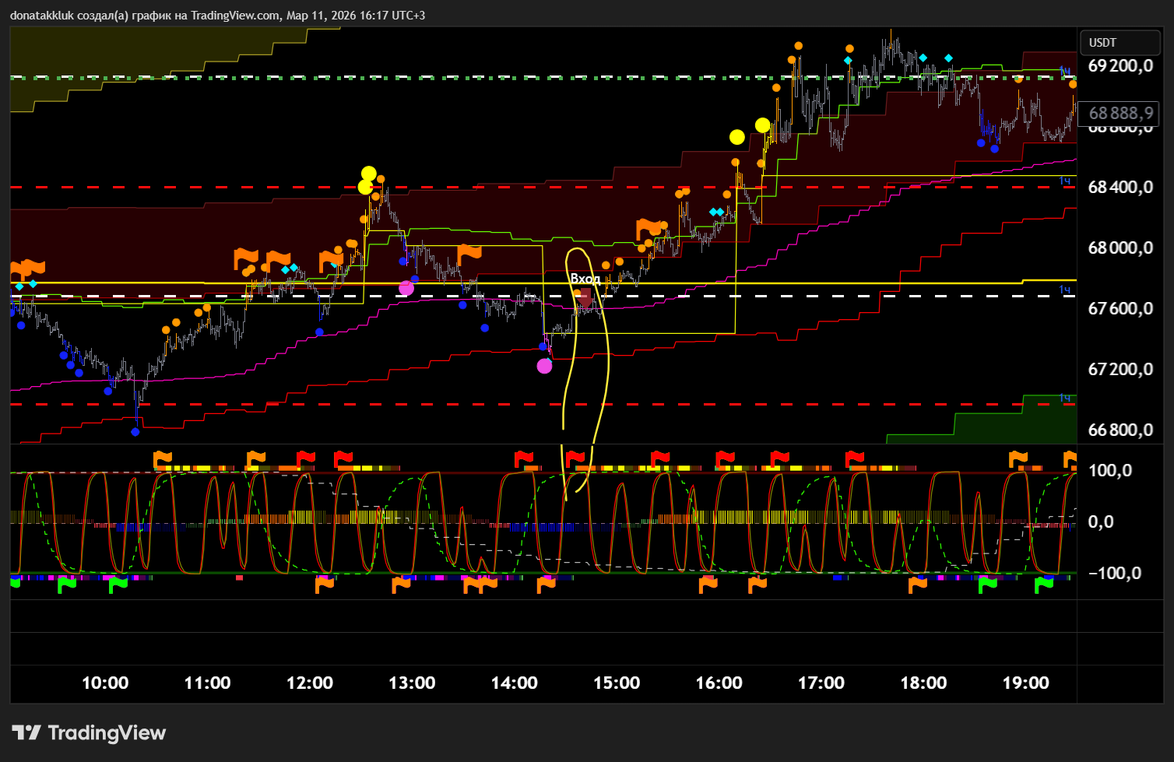Click the current price label 68 888,9
Image resolution: width=1174 pixels, height=762 pixels.
[x=1120, y=114]
